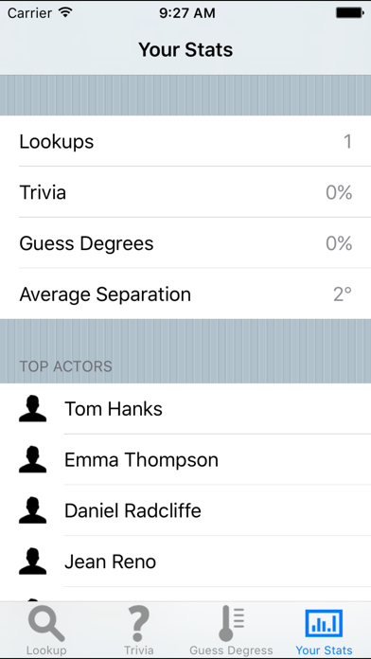Screen dimensions: 371x659
Task: Choose Daniel Radcliffe in the actor list
Action: pos(185,510)
